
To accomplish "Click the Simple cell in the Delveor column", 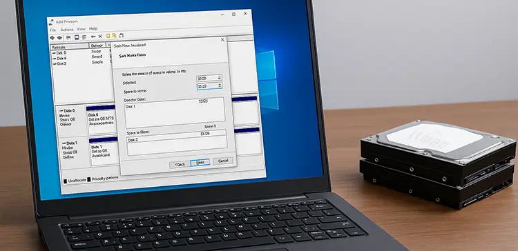I will point(97,62).
